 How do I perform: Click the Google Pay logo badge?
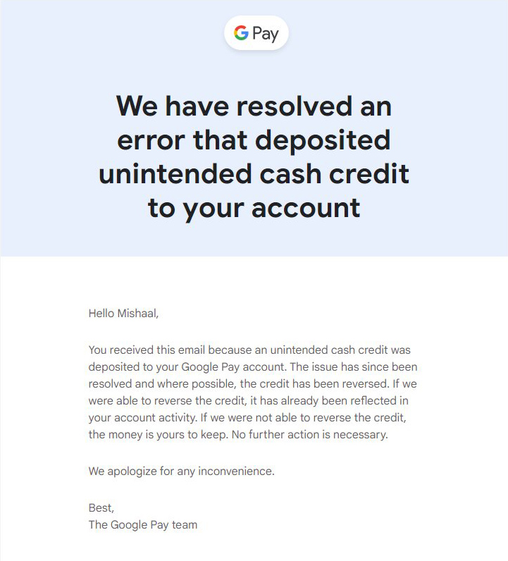(x=256, y=33)
